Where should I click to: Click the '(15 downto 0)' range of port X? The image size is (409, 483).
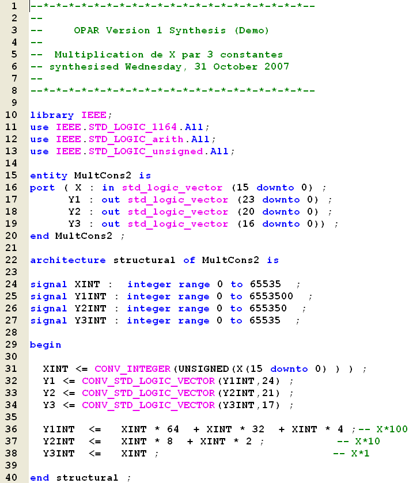click(x=272, y=187)
